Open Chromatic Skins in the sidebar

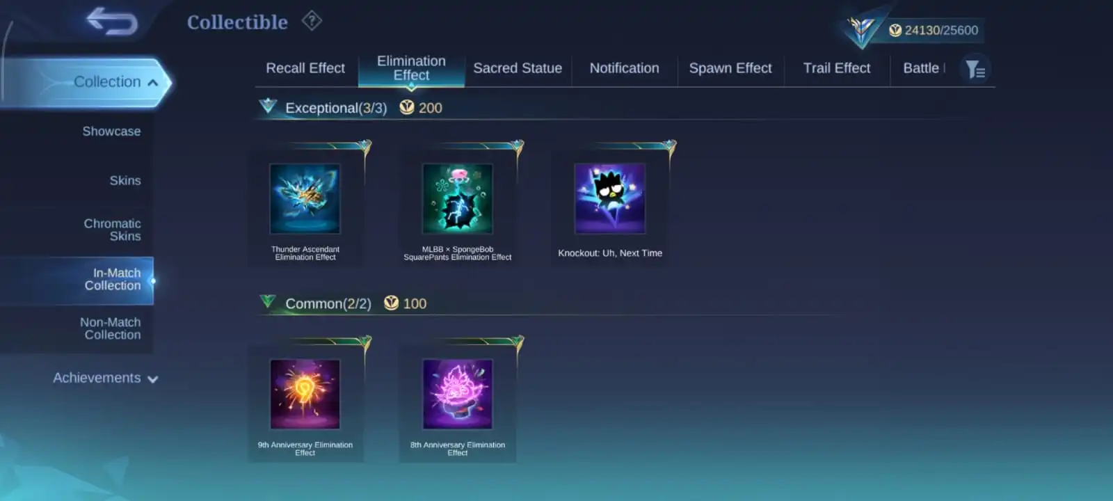click(112, 230)
